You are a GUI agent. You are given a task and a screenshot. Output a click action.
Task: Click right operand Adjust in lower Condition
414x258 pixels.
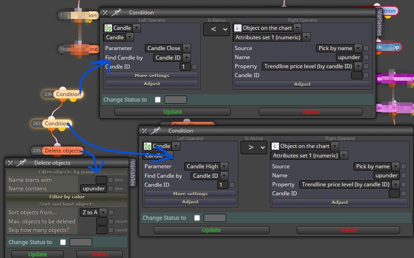[340, 203]
